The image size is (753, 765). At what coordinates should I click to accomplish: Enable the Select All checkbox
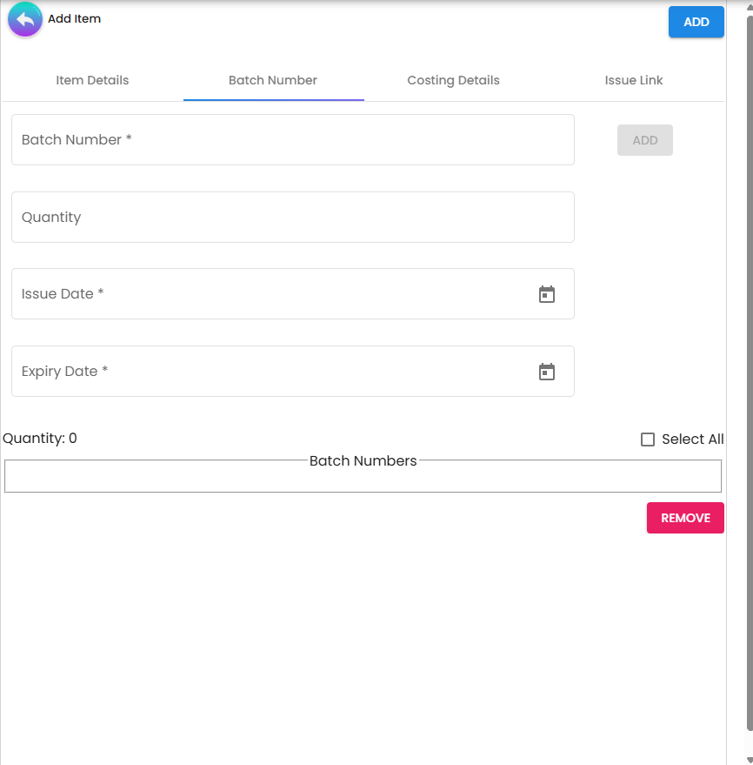pos(648,440)
